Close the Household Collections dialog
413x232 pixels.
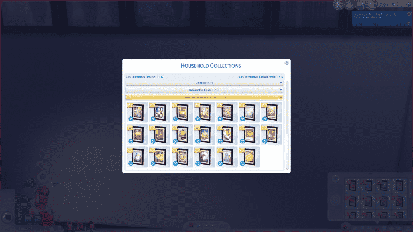pos(287,63)
